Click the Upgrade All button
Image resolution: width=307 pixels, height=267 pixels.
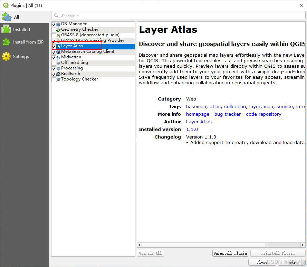tap(150, 253)
